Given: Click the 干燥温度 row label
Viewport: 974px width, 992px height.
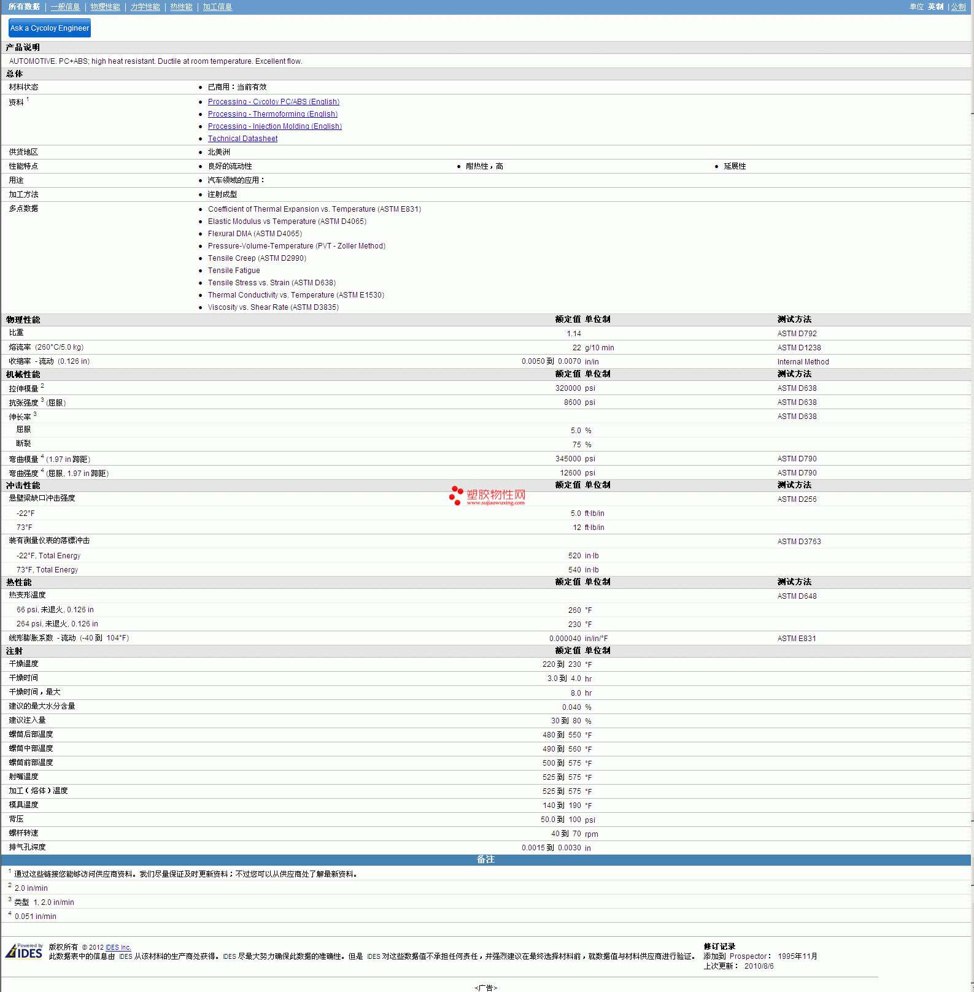Looking at the screenshot, I should click(23, 664).
